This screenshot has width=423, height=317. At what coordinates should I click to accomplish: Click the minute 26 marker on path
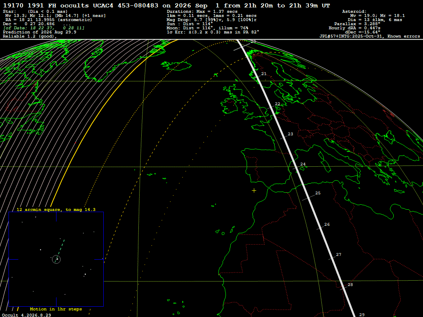(327, 224)
